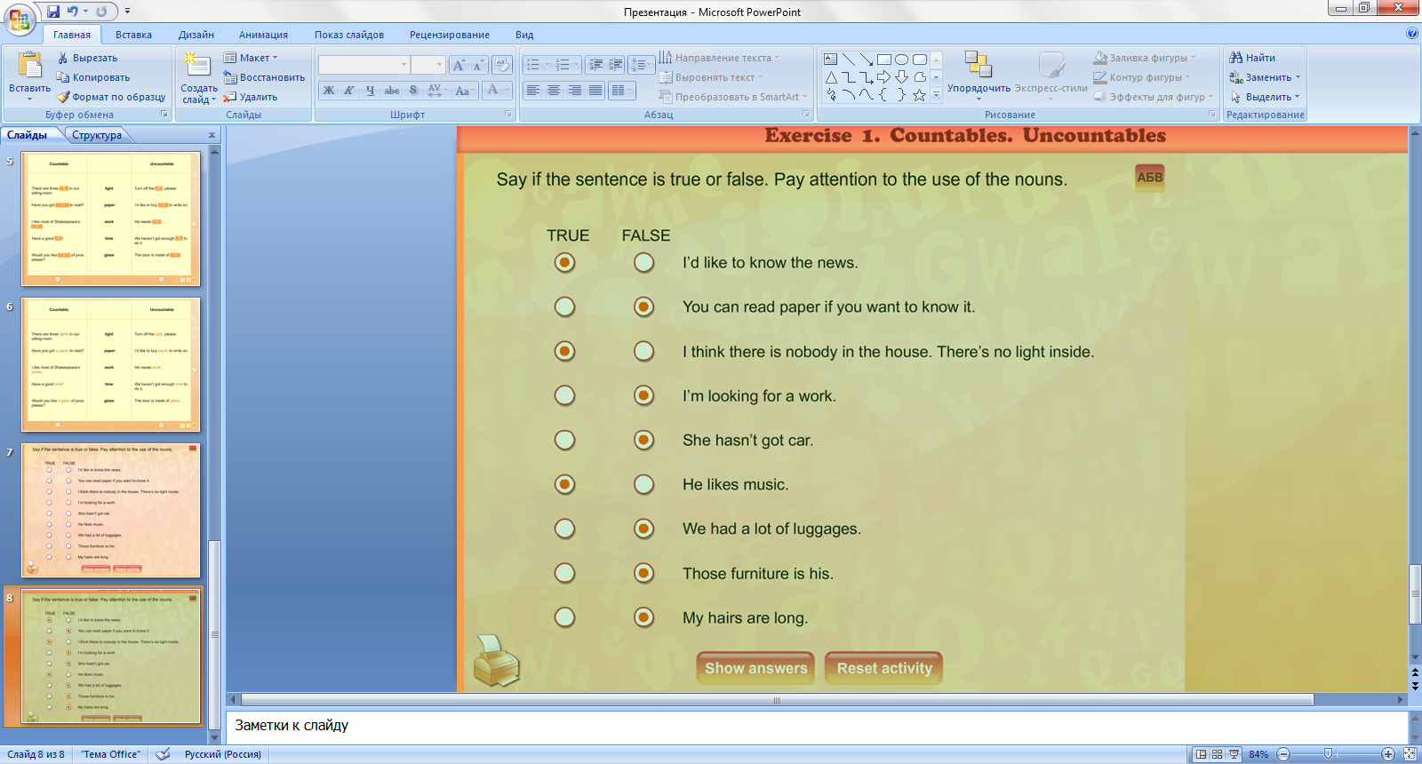Select slide 6 thumbnail in the panel
The width and height of the screenshot is (1422, 764).
point(111,365)
